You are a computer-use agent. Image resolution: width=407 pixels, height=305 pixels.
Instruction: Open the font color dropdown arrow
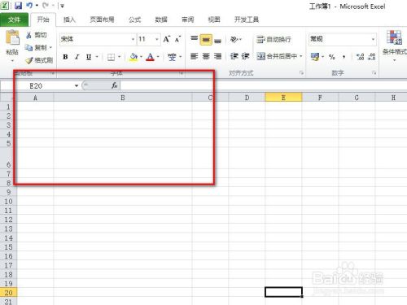coord(158,57)
